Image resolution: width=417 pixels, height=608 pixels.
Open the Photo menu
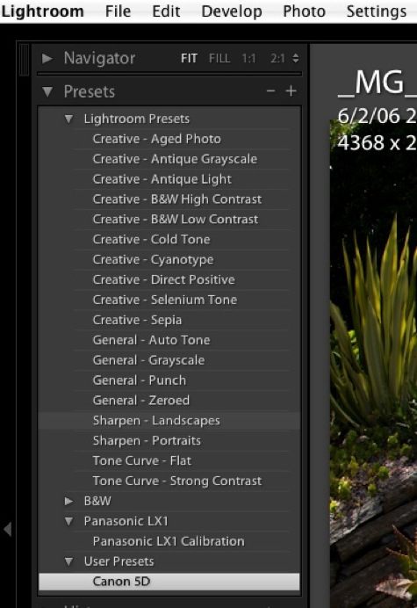click(305, 11)
